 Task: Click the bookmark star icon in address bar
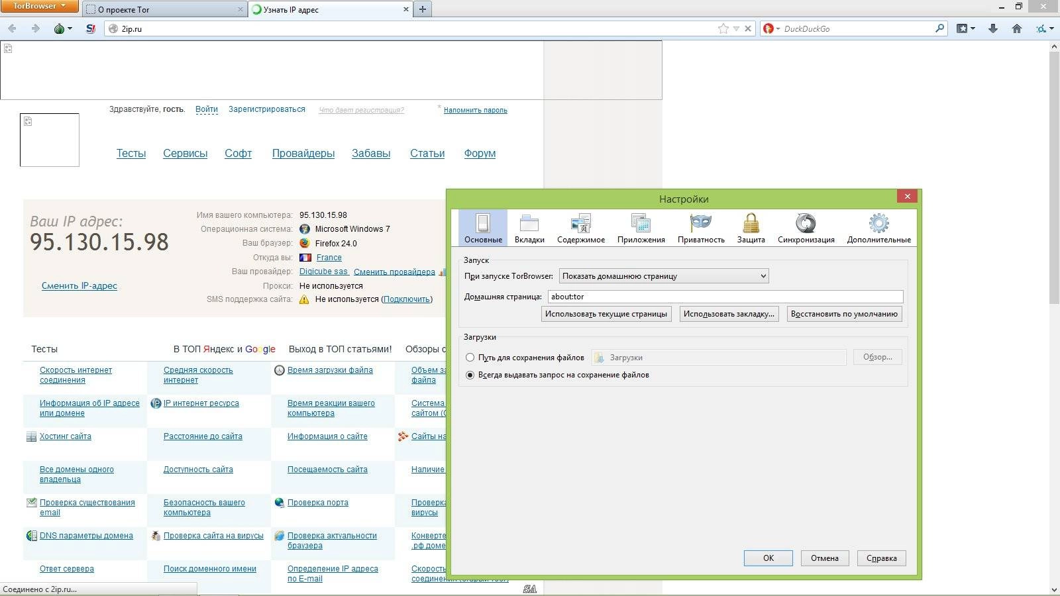[723, 28]
